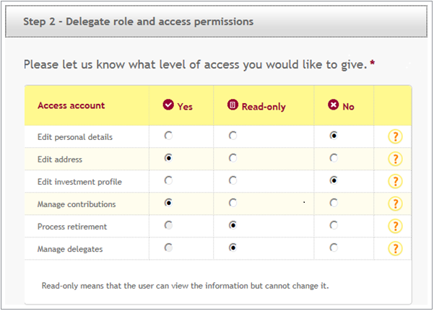Image resolution: width=434 pixels, height=311 pixels.
Task: Click the Access account column header
Action: tap(71, 105)
